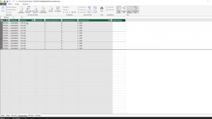Open the dDate sheet tab
212x119 pixels.
pos(8,115)
